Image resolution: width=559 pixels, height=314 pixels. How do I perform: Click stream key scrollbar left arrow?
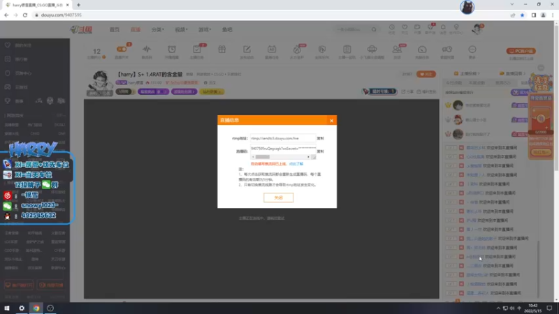coord(253,156)
